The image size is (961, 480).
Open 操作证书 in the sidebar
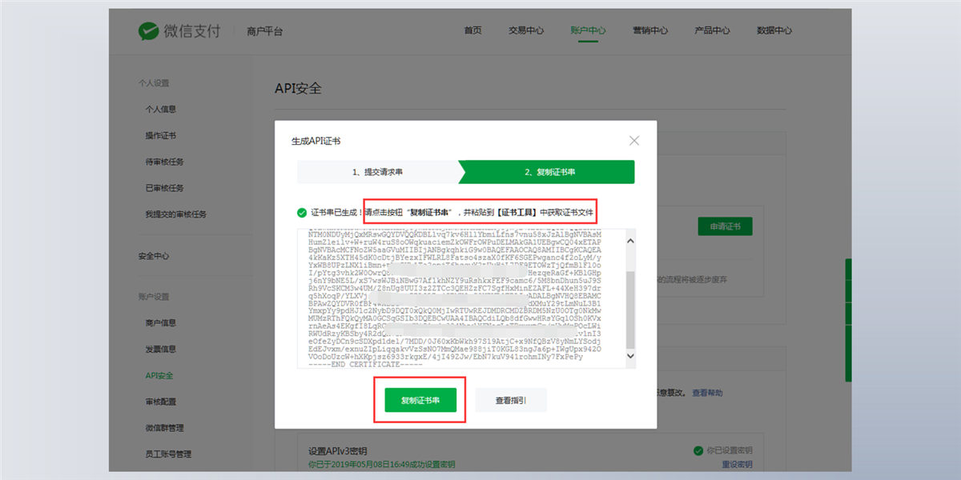(160, 135)
